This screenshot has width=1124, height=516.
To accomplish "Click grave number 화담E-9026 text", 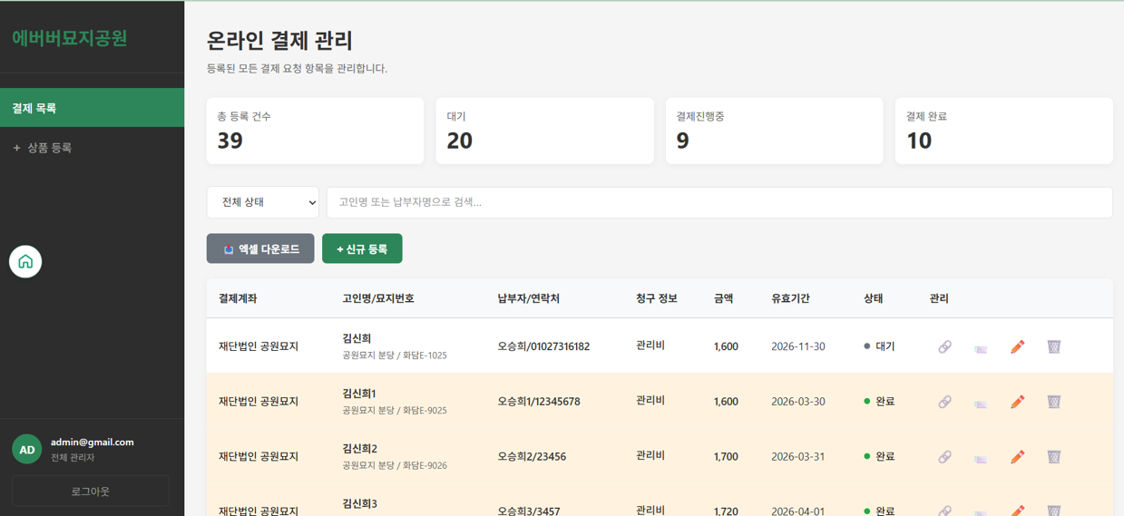I will (425, 466).
